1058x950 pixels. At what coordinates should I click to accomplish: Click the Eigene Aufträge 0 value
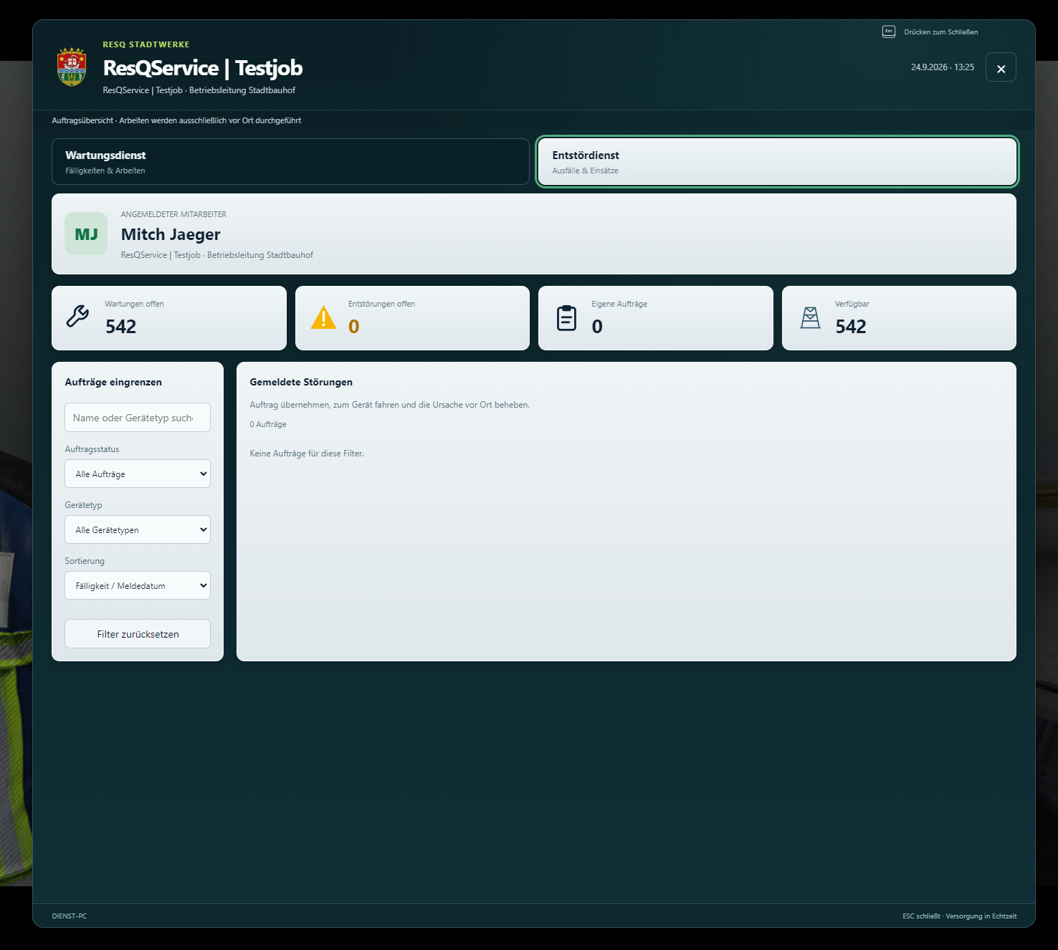coord(597,327)
